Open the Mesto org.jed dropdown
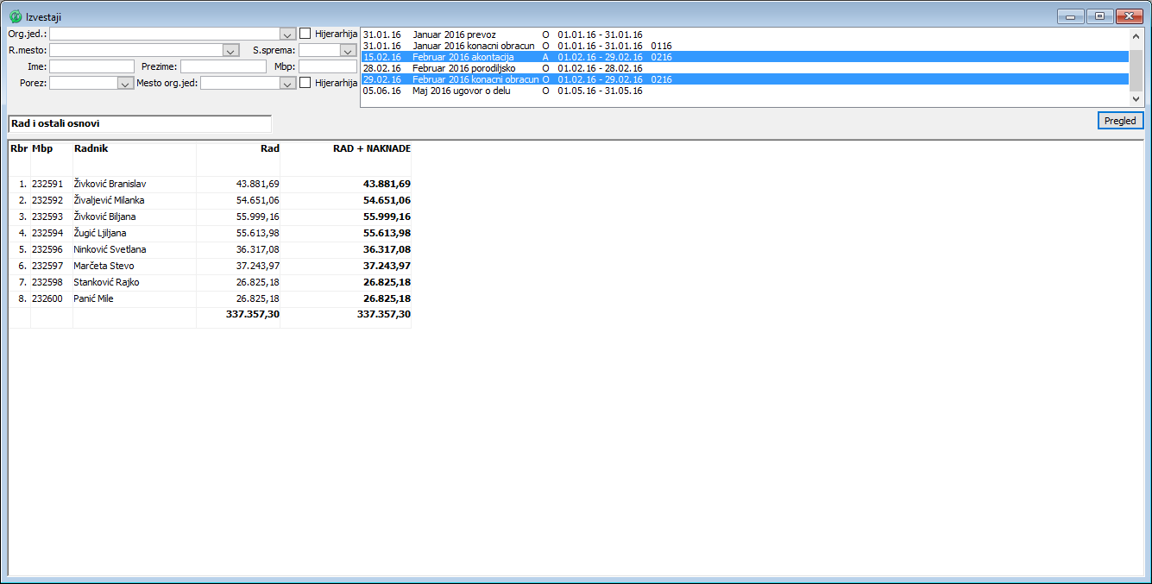This screenshot has height=584, width=1152. pyautogui.click(x=287, y=84)
